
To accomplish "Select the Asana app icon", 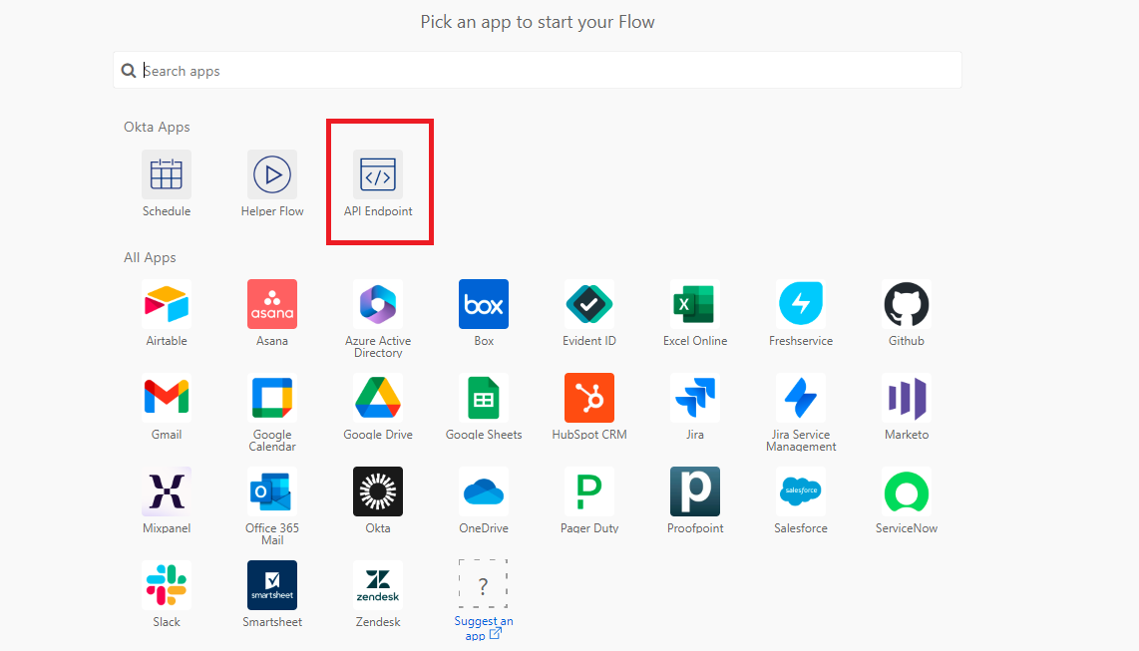I will (272, 304).
